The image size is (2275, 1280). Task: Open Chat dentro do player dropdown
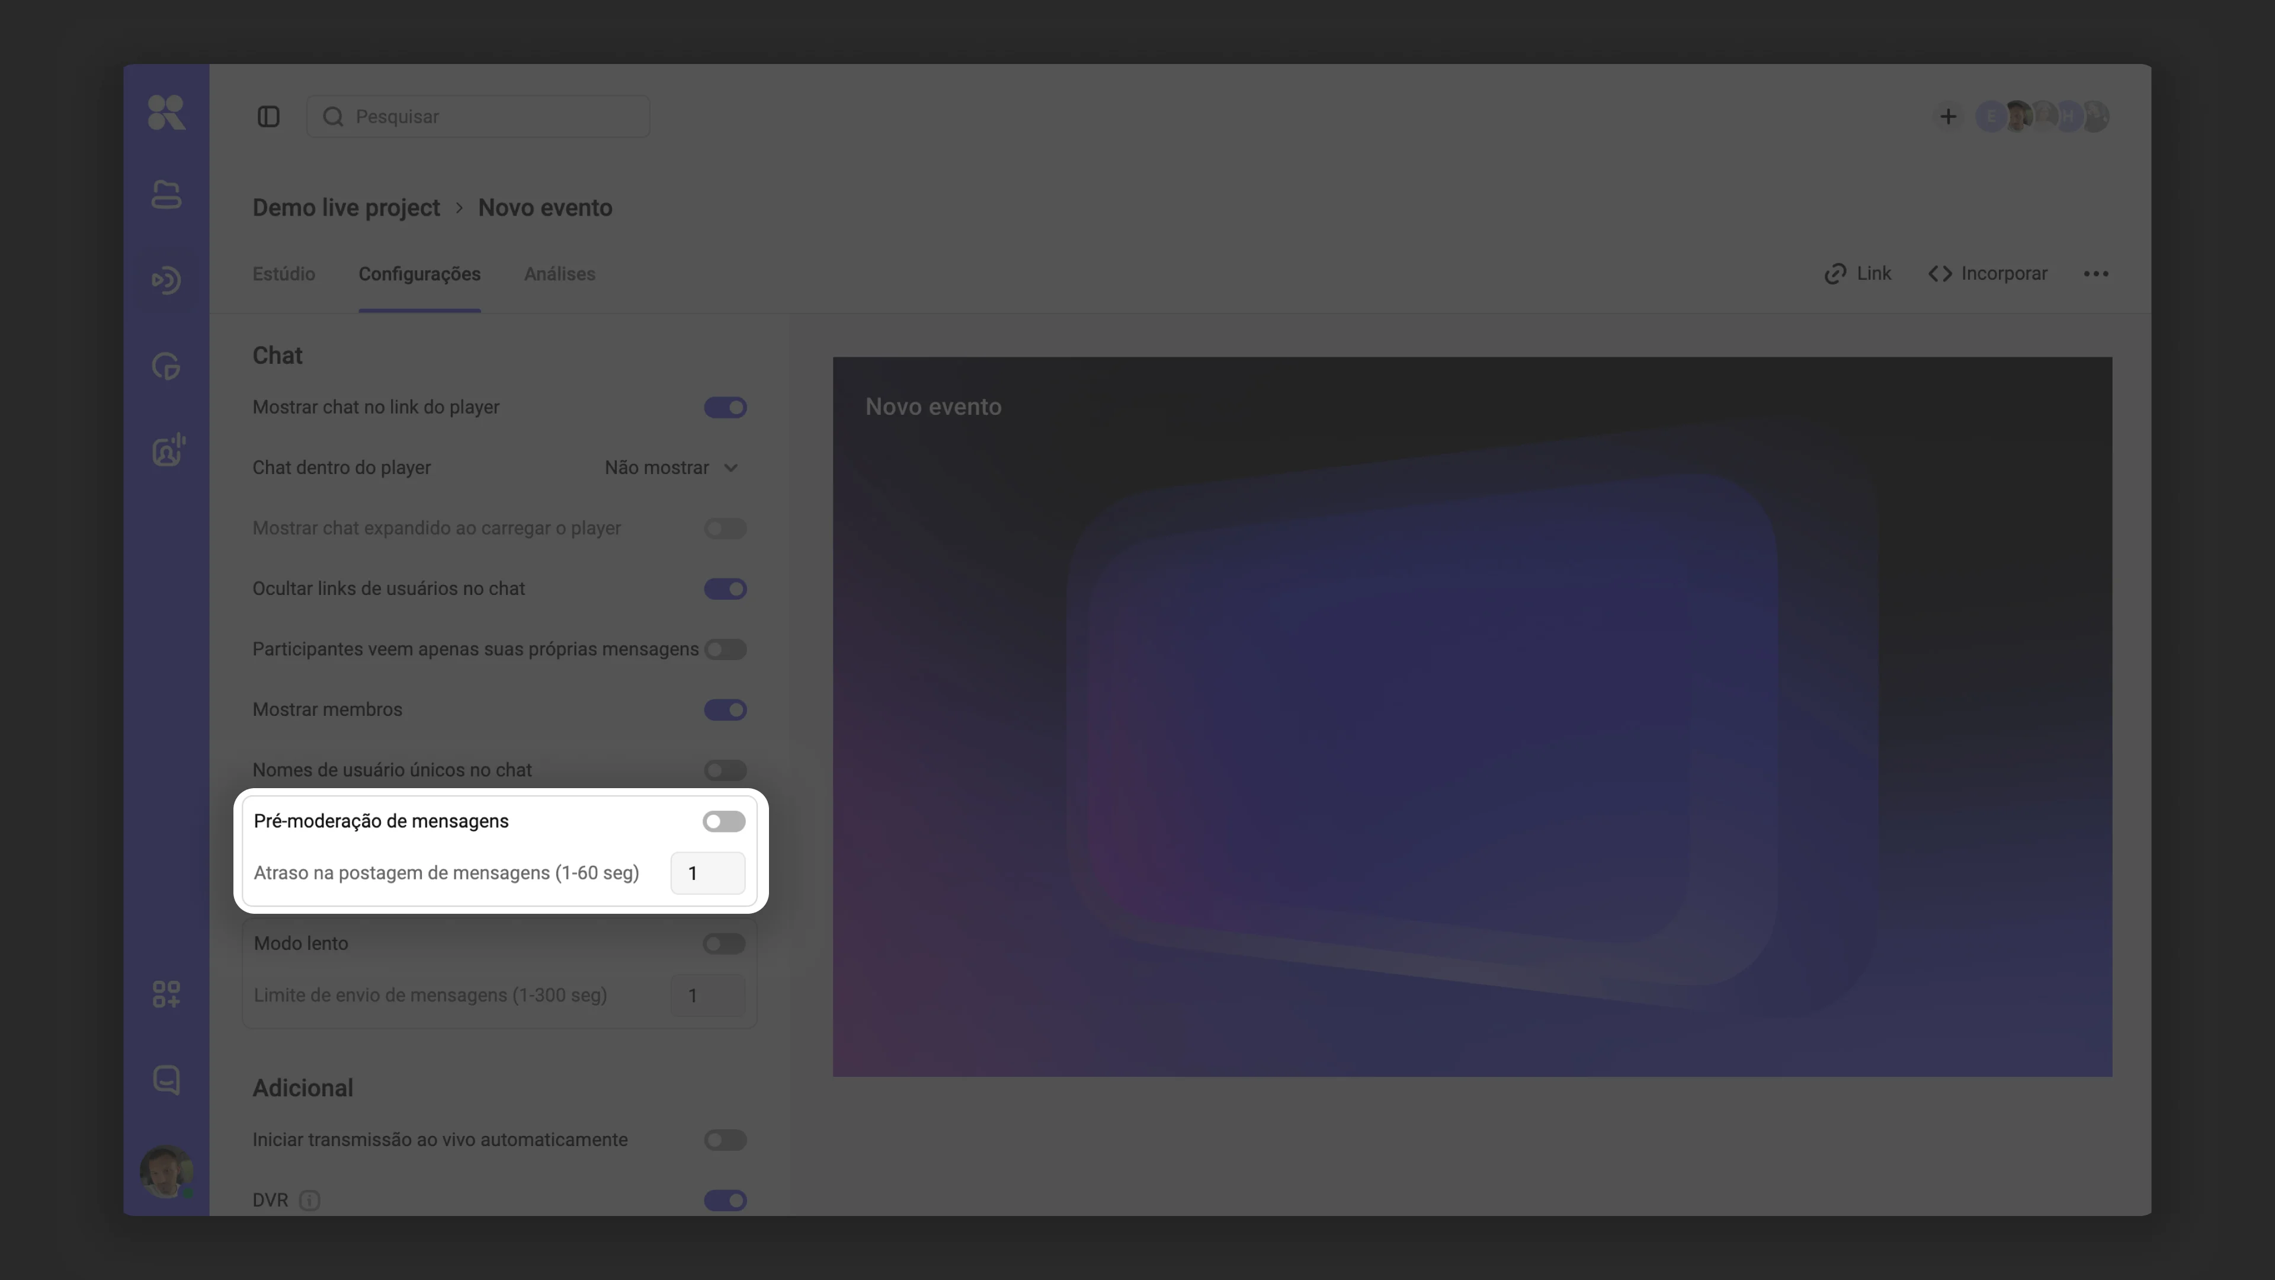pos(672,468)
